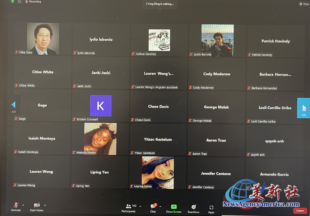The width and height of the screenshot is (310, 216).
Task: Click the red Leave button
Action: 300,211
